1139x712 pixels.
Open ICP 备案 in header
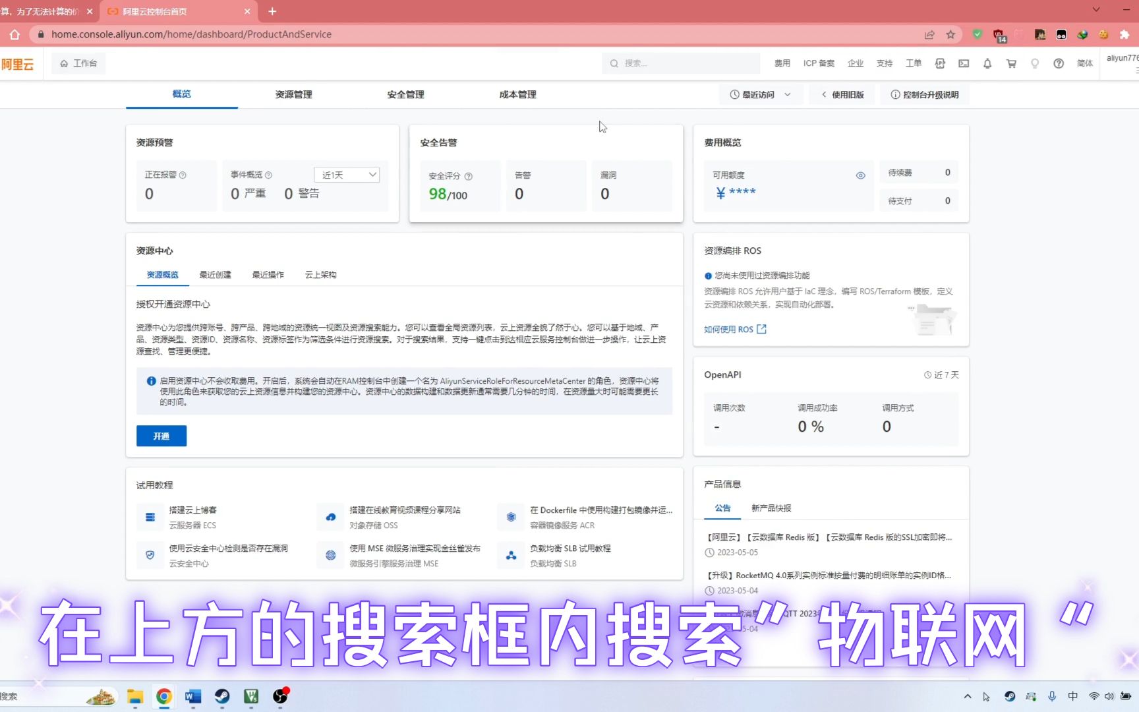coord(819,63)
